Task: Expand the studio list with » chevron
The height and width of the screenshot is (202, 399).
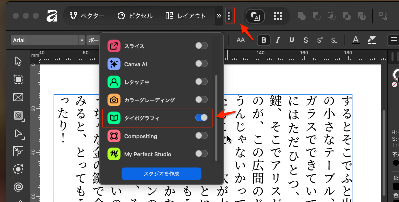Action: point(218,16)
